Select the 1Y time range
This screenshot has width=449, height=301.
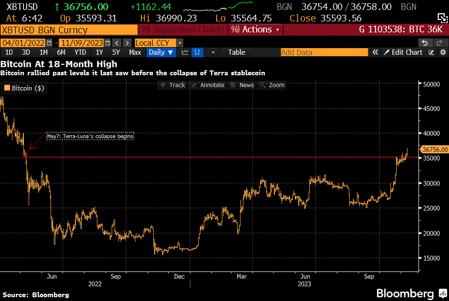(99, 52)
